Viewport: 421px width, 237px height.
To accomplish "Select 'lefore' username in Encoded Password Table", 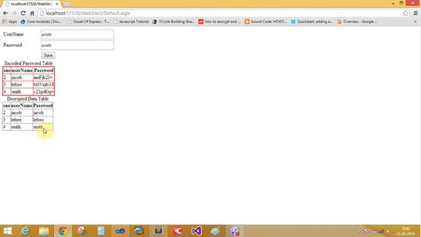I will [16, 84].
